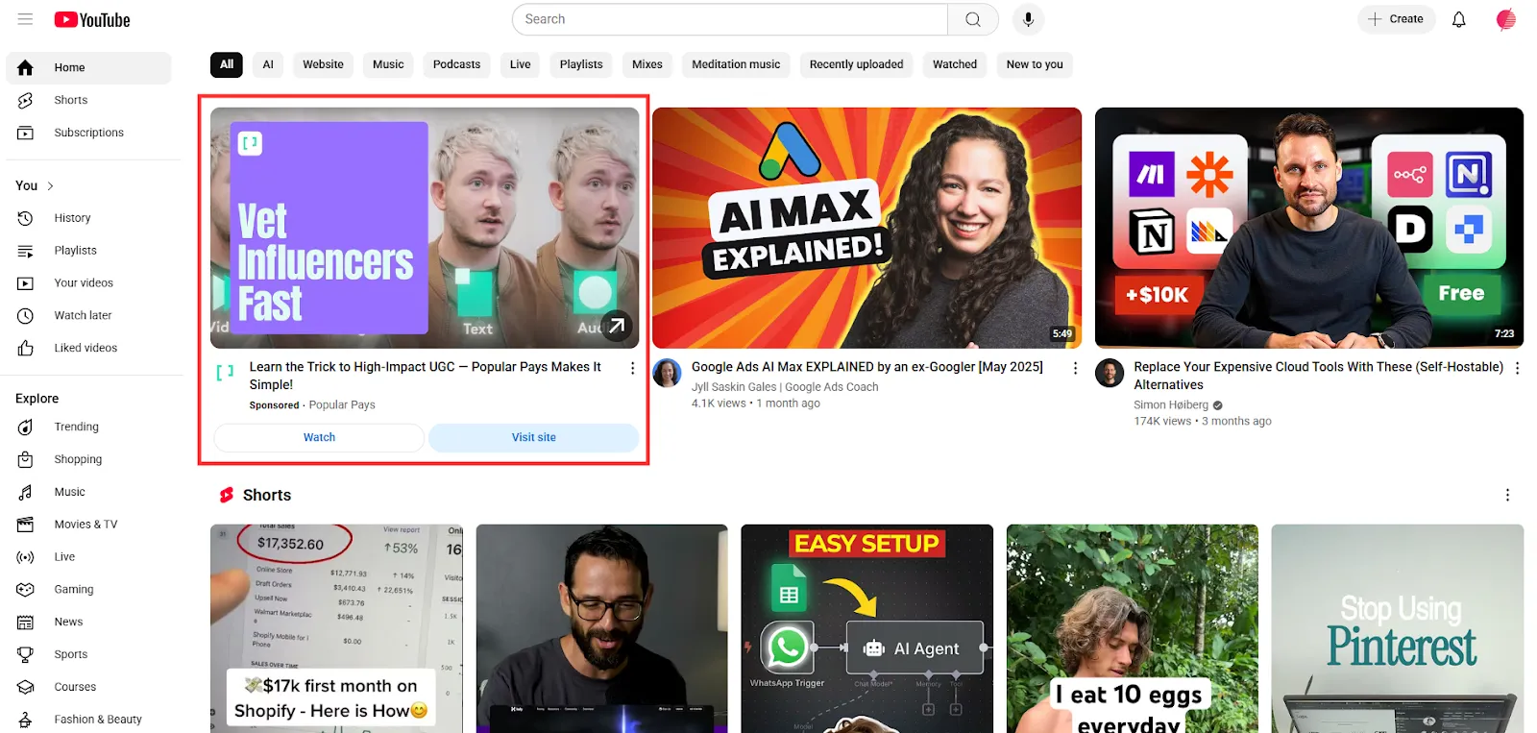Click the search magnifier button

[973, 19]
